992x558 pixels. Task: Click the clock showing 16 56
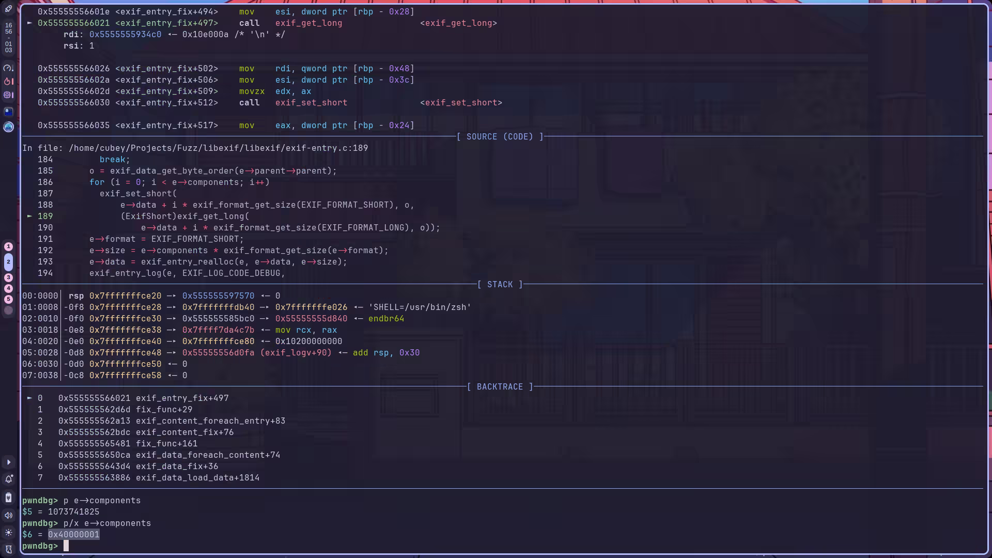point(8,28)
